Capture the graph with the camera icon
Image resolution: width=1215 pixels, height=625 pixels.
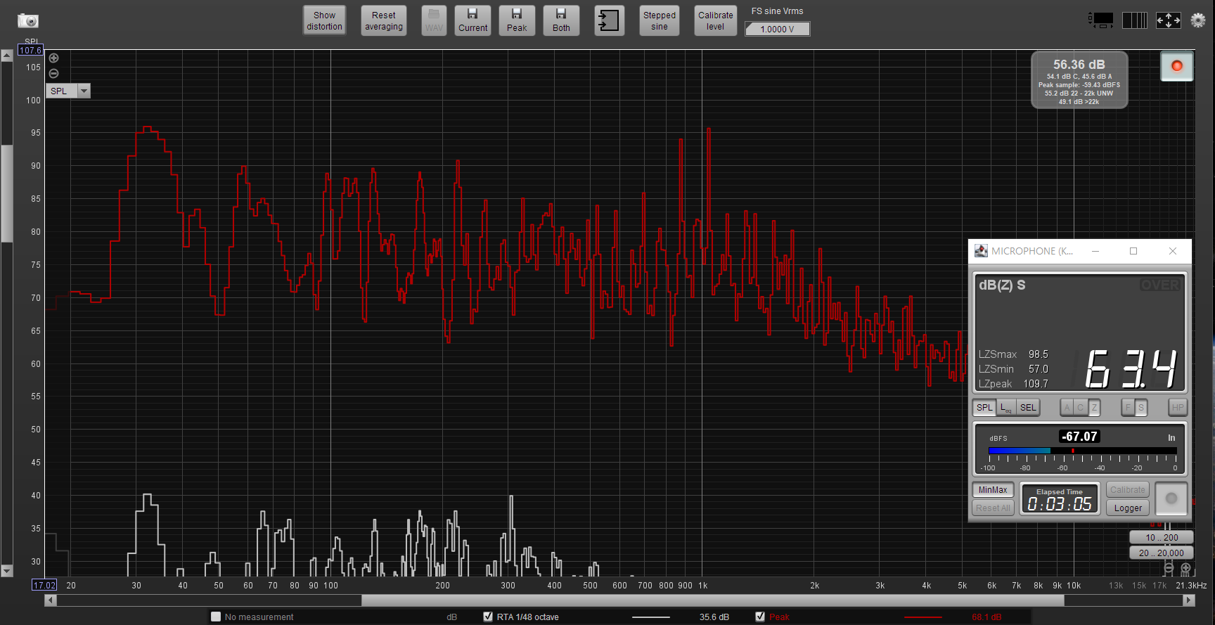pyautogui.click(x=28, y=20)
